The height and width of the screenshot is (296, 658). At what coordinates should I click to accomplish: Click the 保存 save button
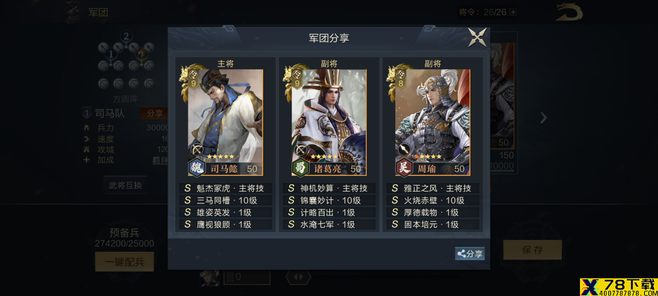click(532, 250)
